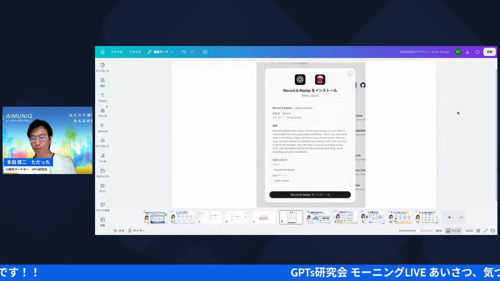Click the GitHub icon beside the dialog
The height and width of the screenshot is (281, 500).
pos(363,85)
